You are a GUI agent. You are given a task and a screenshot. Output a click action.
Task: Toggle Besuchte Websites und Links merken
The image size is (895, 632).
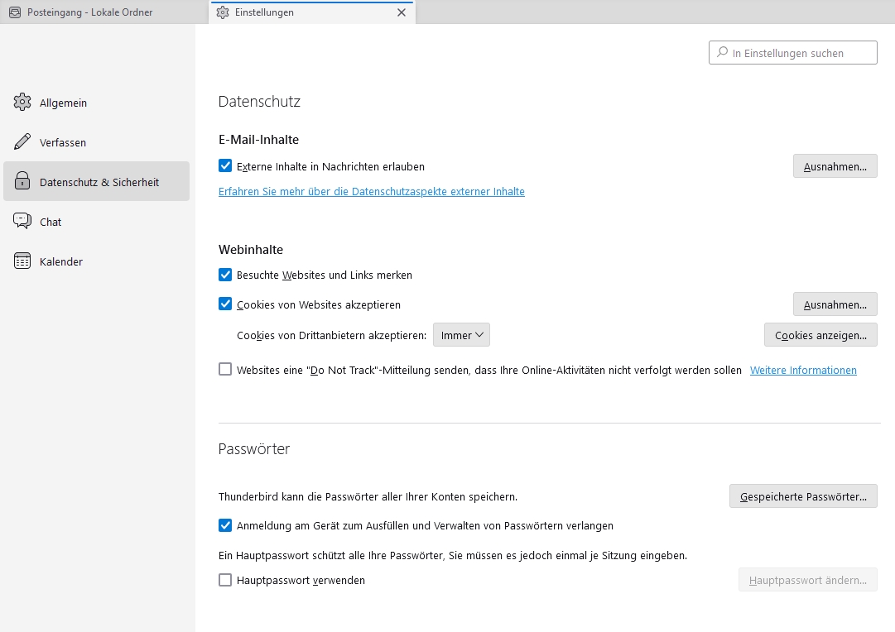(x=225, y=275)
